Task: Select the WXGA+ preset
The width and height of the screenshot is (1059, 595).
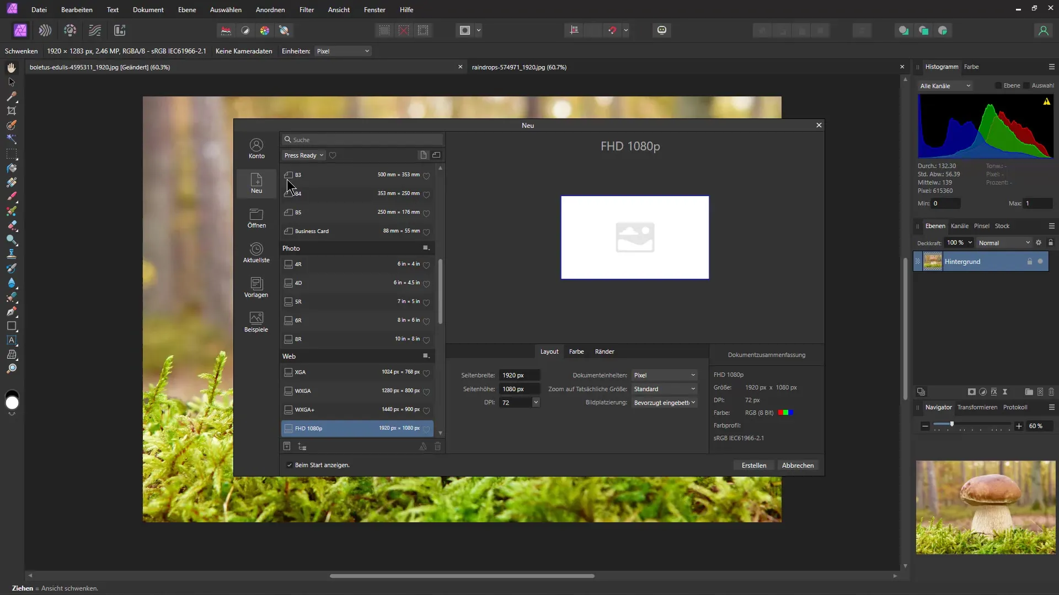Action: click(x=357, y=410)
